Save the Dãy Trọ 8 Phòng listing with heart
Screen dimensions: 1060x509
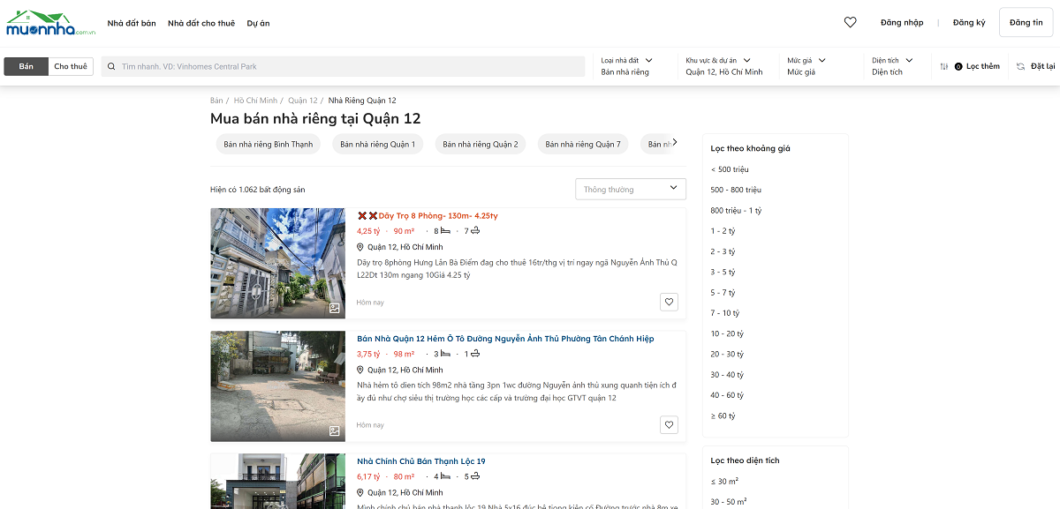pos(669,302)
